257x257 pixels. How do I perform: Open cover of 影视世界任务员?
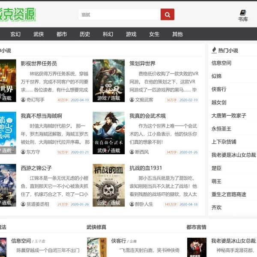[8, 81]
